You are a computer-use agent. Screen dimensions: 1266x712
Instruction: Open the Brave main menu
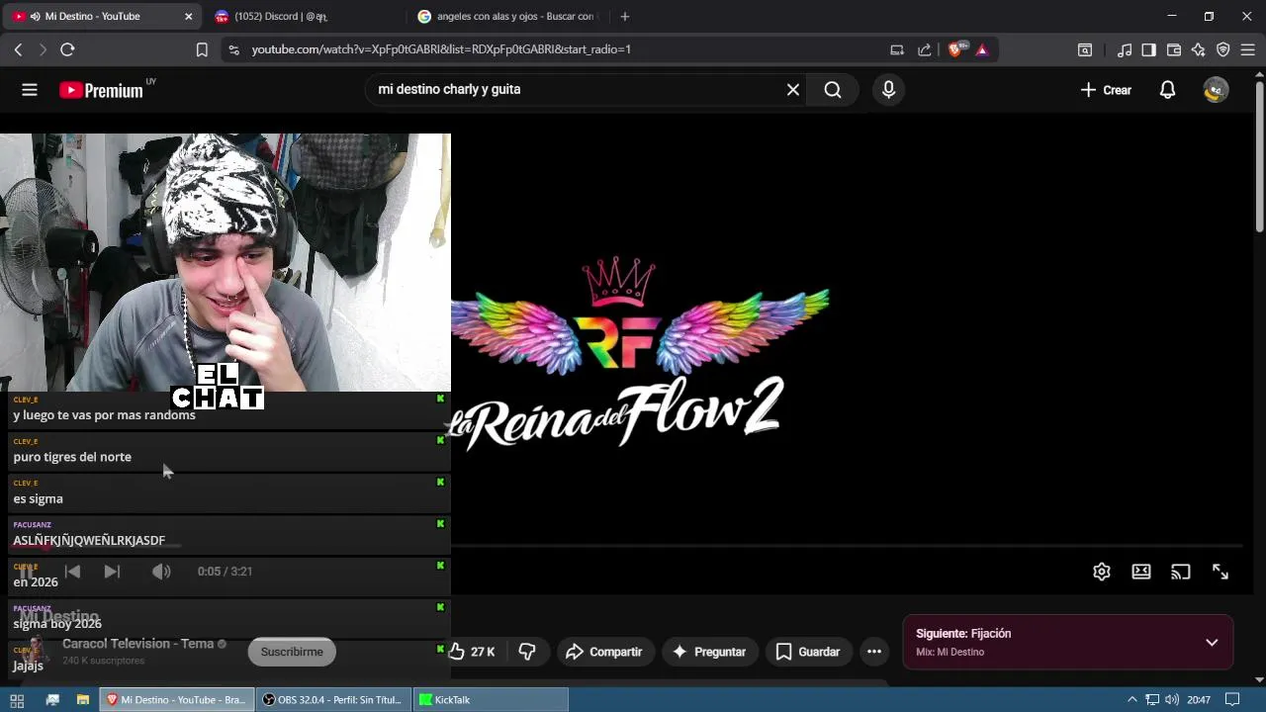pyautogui.click(x=1248, y=49)
